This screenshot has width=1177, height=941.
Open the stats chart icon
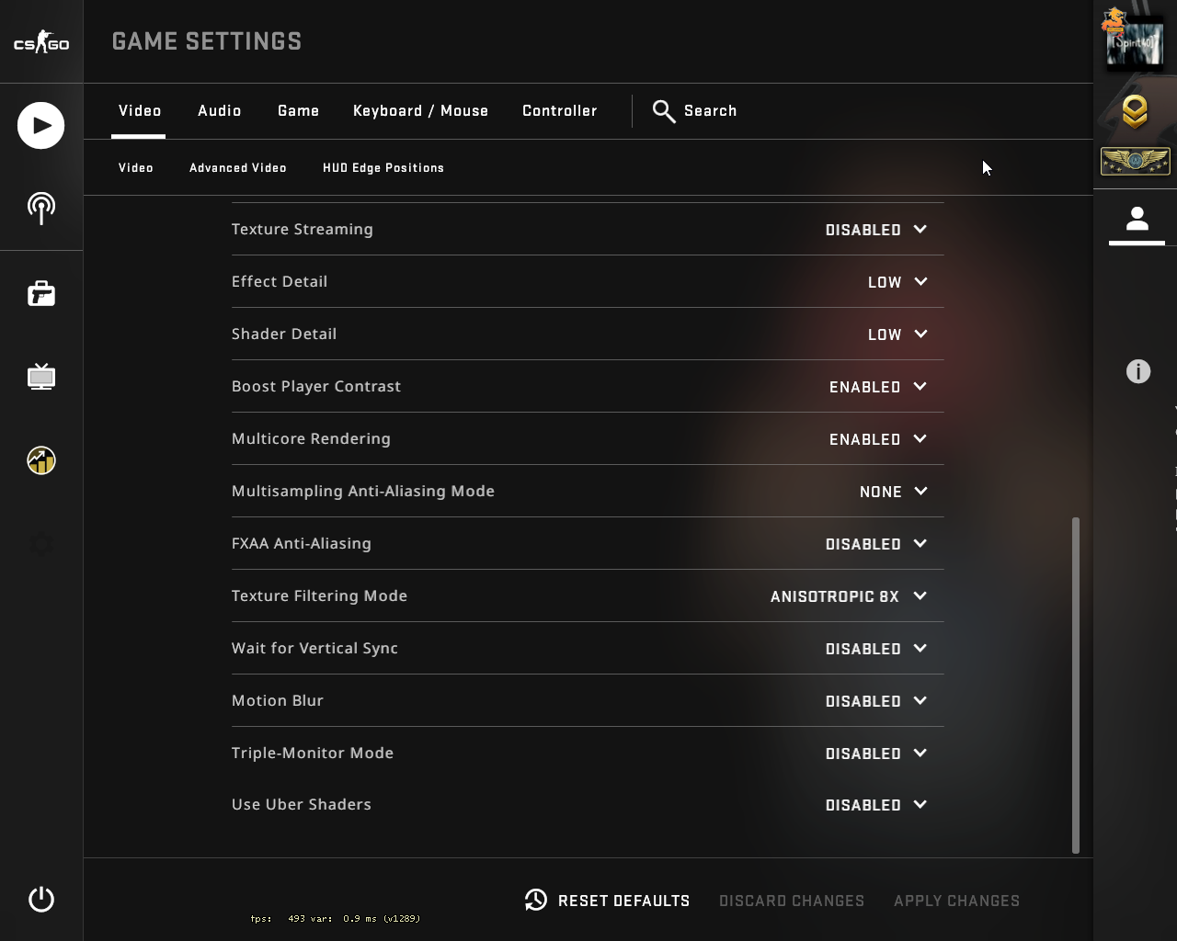pyautogui.click(x=41, y=460)
